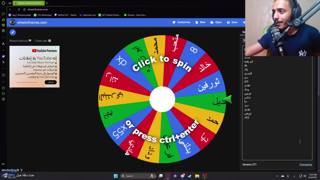Open Twitch in Opera sidebar
Viewport: 320px width, 180px height.
[x=3, y=56]
